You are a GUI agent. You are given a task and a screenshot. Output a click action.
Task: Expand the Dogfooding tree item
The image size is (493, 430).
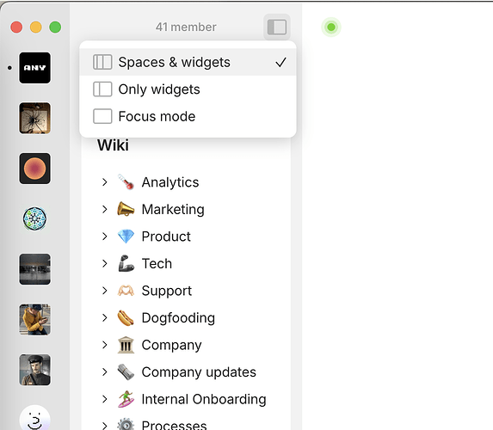[x=105, y=318]
